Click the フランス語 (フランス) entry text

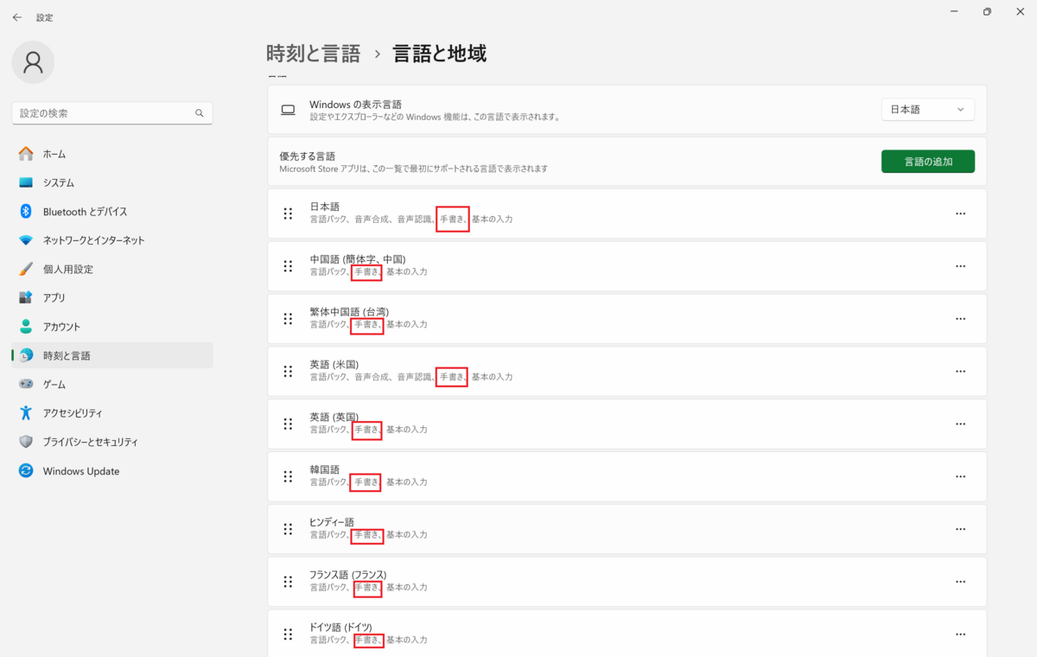[348, 575]
